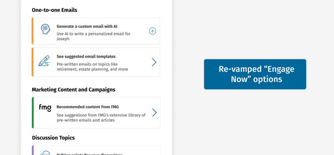Image resolution: width=334 pixels, height=155 pixels.
Task: Open "See suggested email templates" title link
Action: tap(86, 57)
